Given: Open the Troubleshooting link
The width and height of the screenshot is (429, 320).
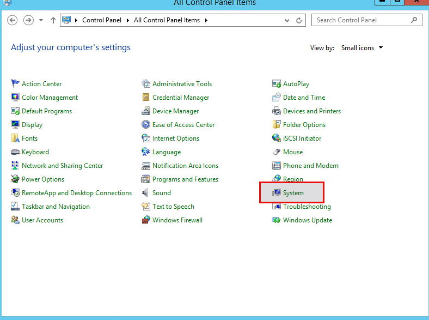Looking at the screenshot, I should click(307, 207).
